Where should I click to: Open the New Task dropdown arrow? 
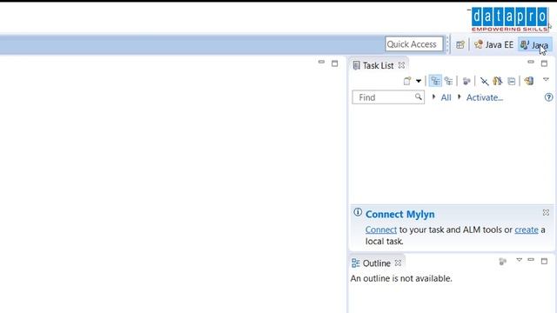(419, 81)
